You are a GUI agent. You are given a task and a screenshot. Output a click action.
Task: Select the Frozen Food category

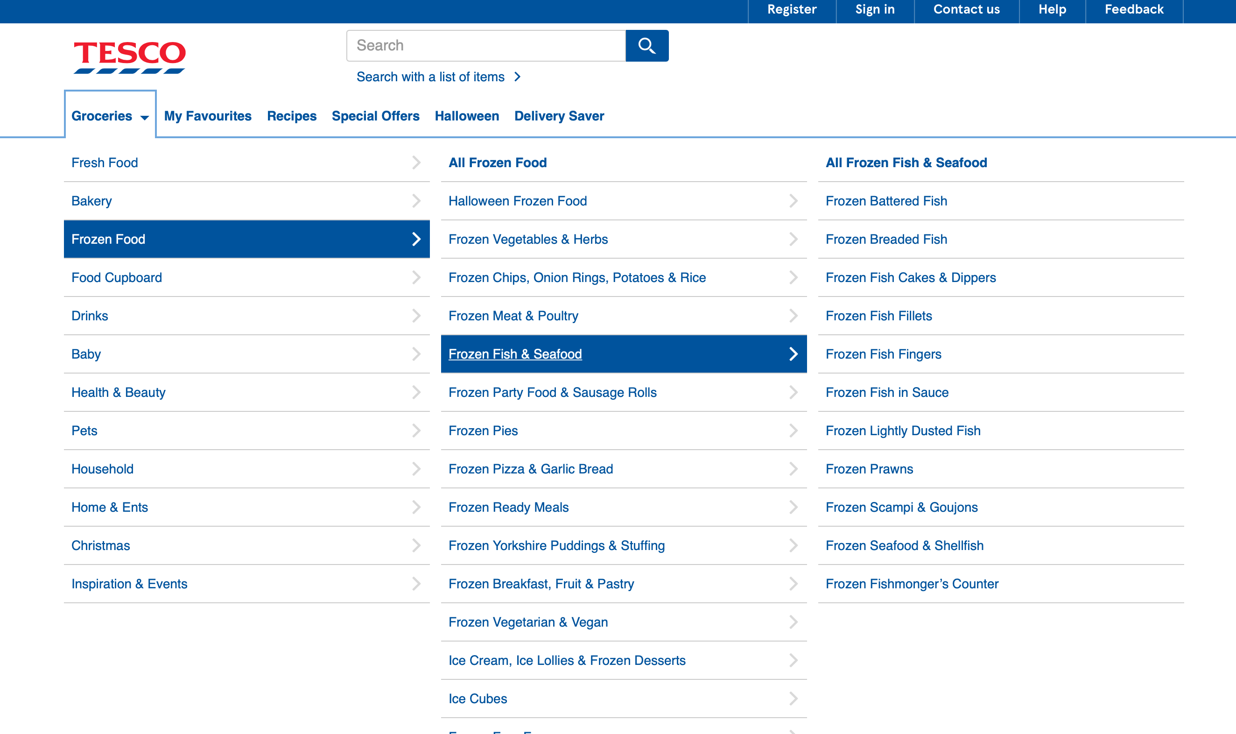pyautogui.click(x=247, y=239)
